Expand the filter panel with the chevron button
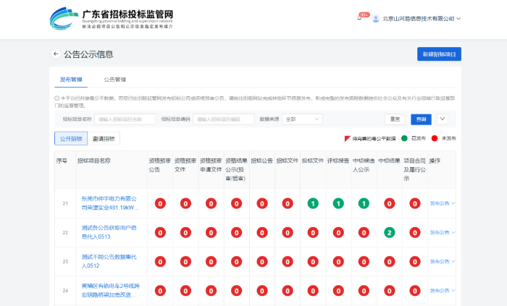Screen dimensions: 507x306 point(443,119)
